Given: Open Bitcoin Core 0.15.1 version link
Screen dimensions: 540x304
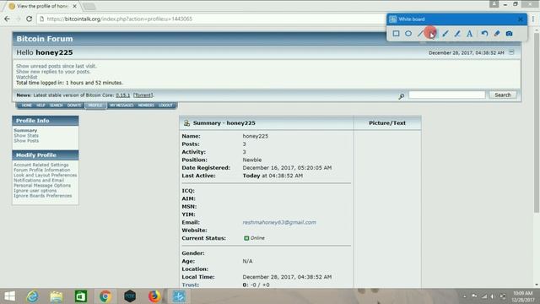Looking at the screenshot, I should coord(122,95).
